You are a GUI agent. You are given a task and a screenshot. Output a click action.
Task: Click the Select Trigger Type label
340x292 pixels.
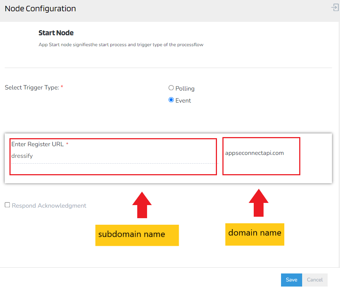click(32, 88)
